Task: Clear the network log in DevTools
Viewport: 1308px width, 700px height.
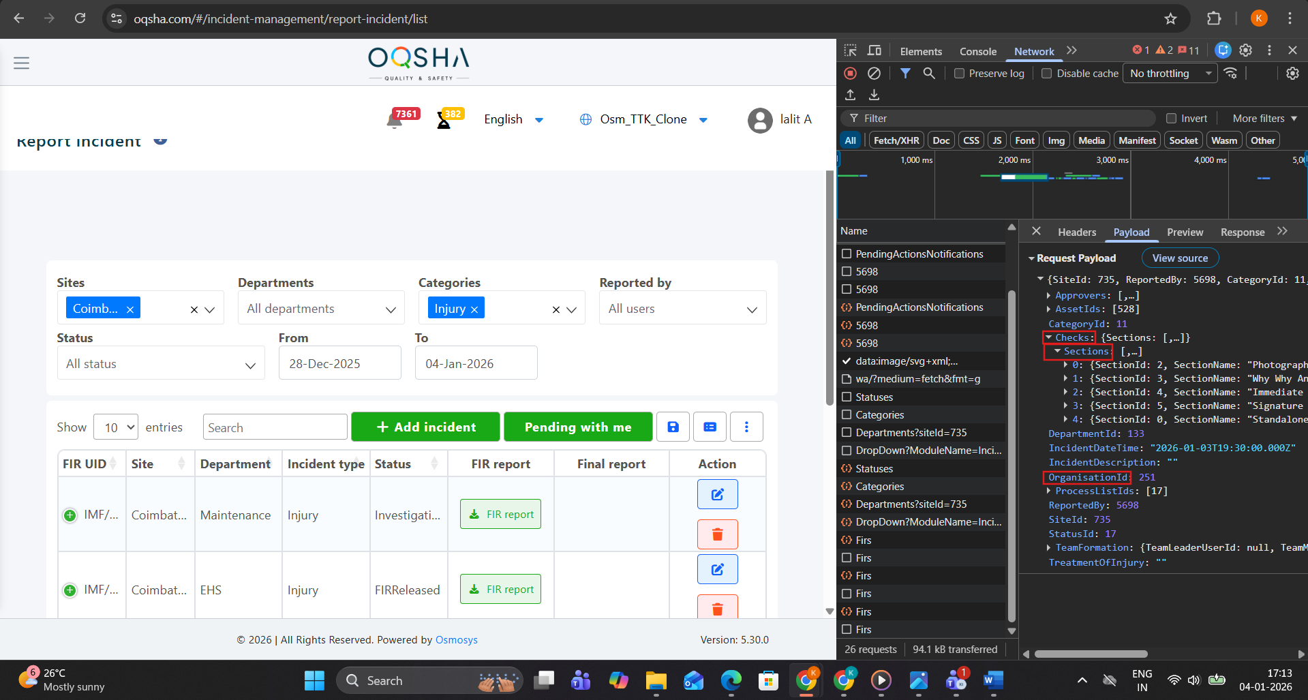Action: pyautogui.click(x=874, y=74)
